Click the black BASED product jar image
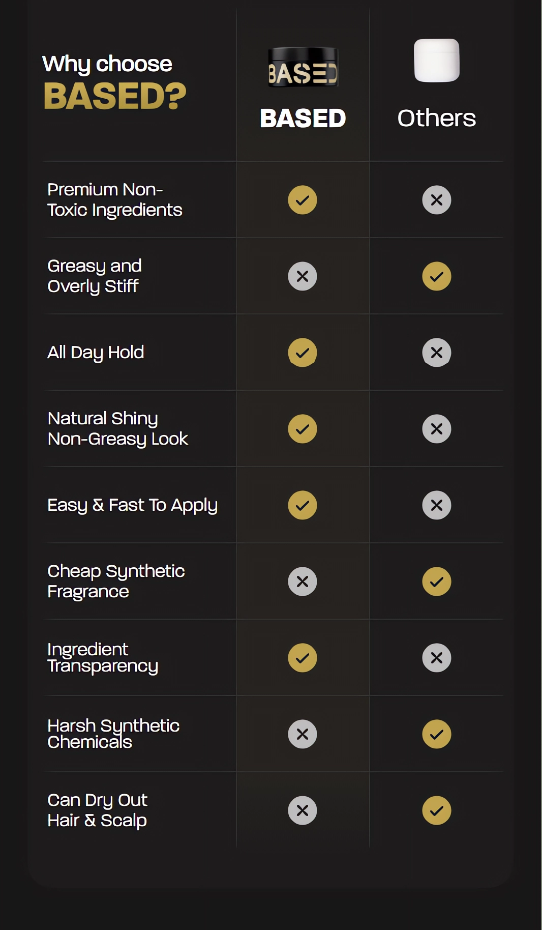Screen dimensions: 542x930 pos(303,67)
